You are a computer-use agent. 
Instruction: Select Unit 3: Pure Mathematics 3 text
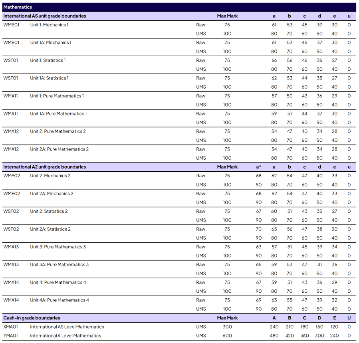point(58,247)
